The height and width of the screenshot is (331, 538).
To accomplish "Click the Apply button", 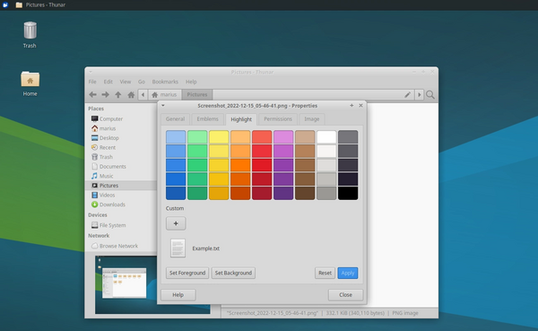I will (x=348, y=273).
